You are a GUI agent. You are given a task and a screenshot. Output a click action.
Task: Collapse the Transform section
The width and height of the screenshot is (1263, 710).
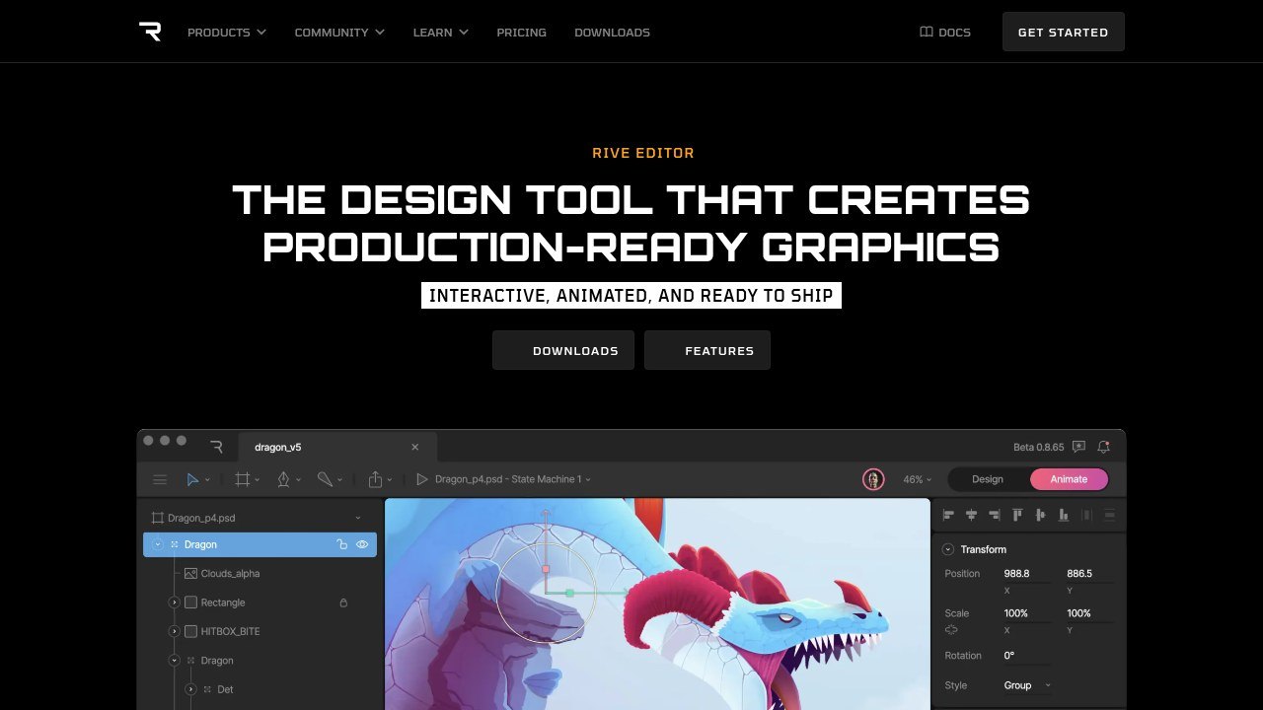click(948, 549)
